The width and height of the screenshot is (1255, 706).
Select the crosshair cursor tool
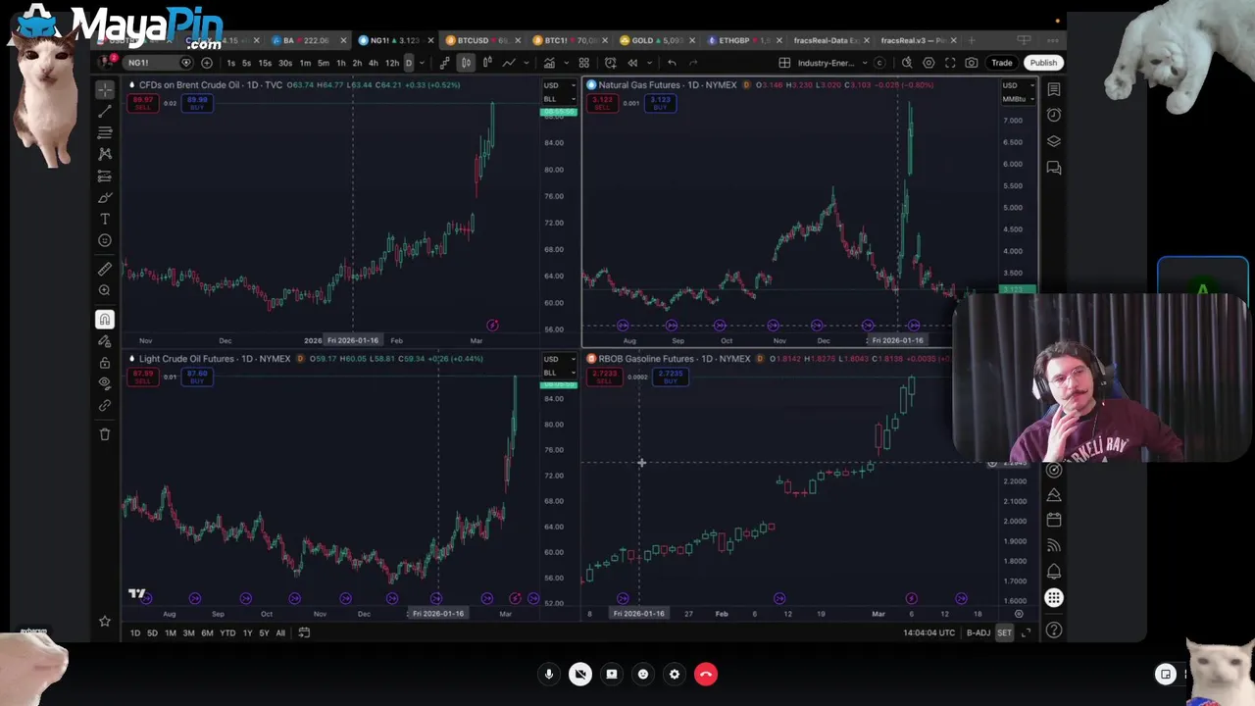tap(105, 90)
